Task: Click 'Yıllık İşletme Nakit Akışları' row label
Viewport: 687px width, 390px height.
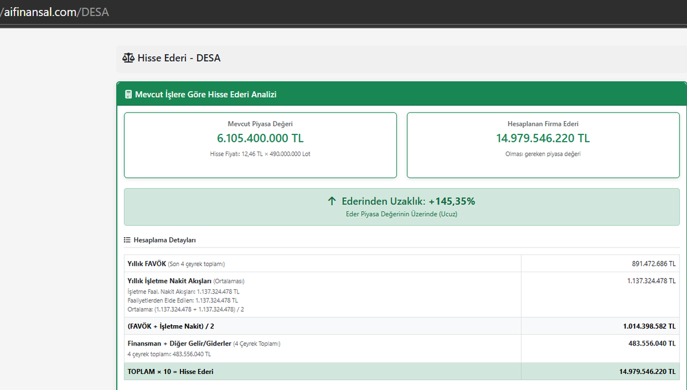Action: (169, 281)
